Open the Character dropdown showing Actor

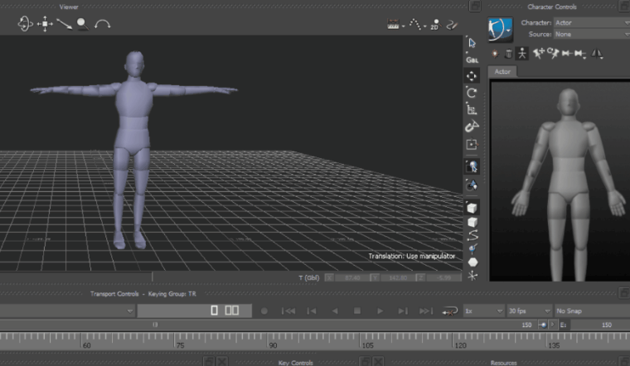coord(591,23)
